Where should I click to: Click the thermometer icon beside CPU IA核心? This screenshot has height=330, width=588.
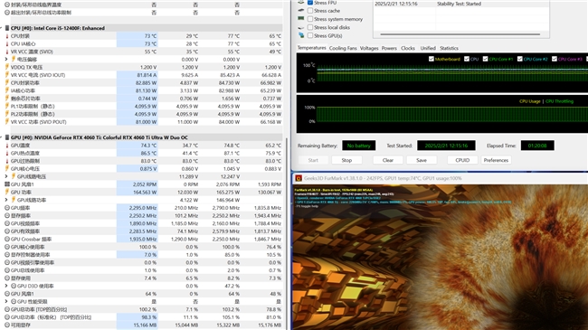coord(6,44)
